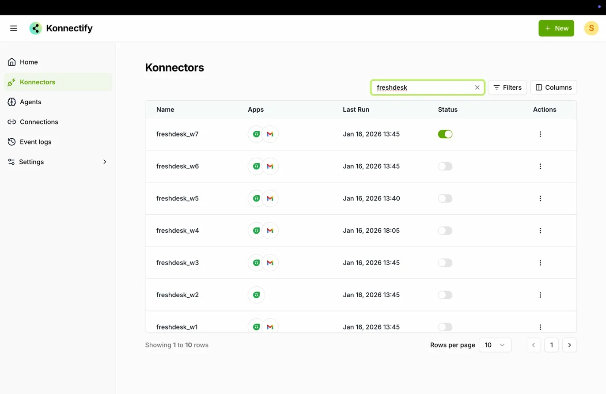Open the freshdesk_w4 konnector name
The width and height of the screenshot is (606, 394).
click(x=178, y=231)
